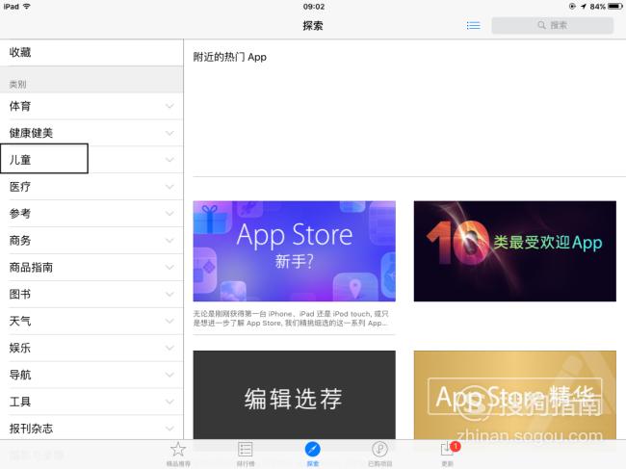This screenshot has height=469, width=626.
Task: Select the 导航 category label
Action: (20, 375)
